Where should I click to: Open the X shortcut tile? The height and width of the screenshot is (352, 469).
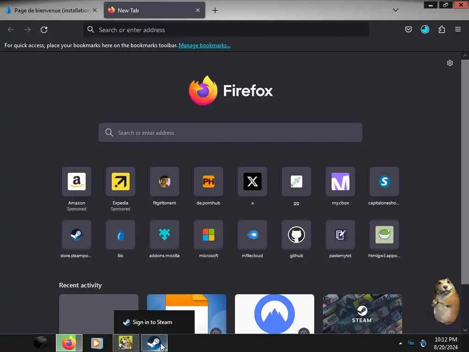pyautogui.click(x=252, y=181)
